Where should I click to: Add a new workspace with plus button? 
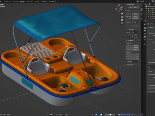[x=58, y=2]
